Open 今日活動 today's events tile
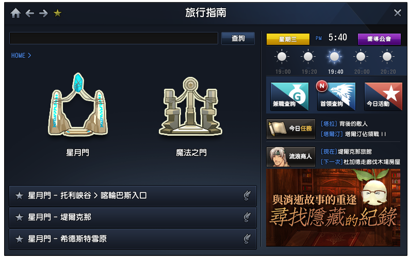Viewport: 409px width, 259px height. (383, 96)
